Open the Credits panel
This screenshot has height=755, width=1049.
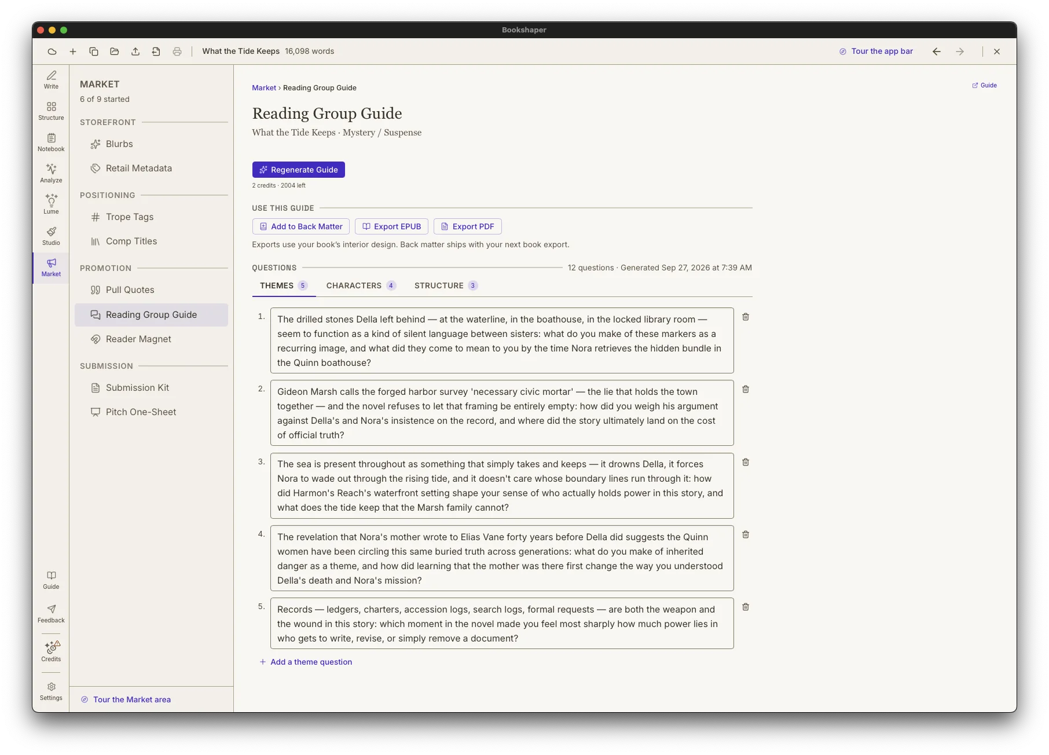(51, 651)
